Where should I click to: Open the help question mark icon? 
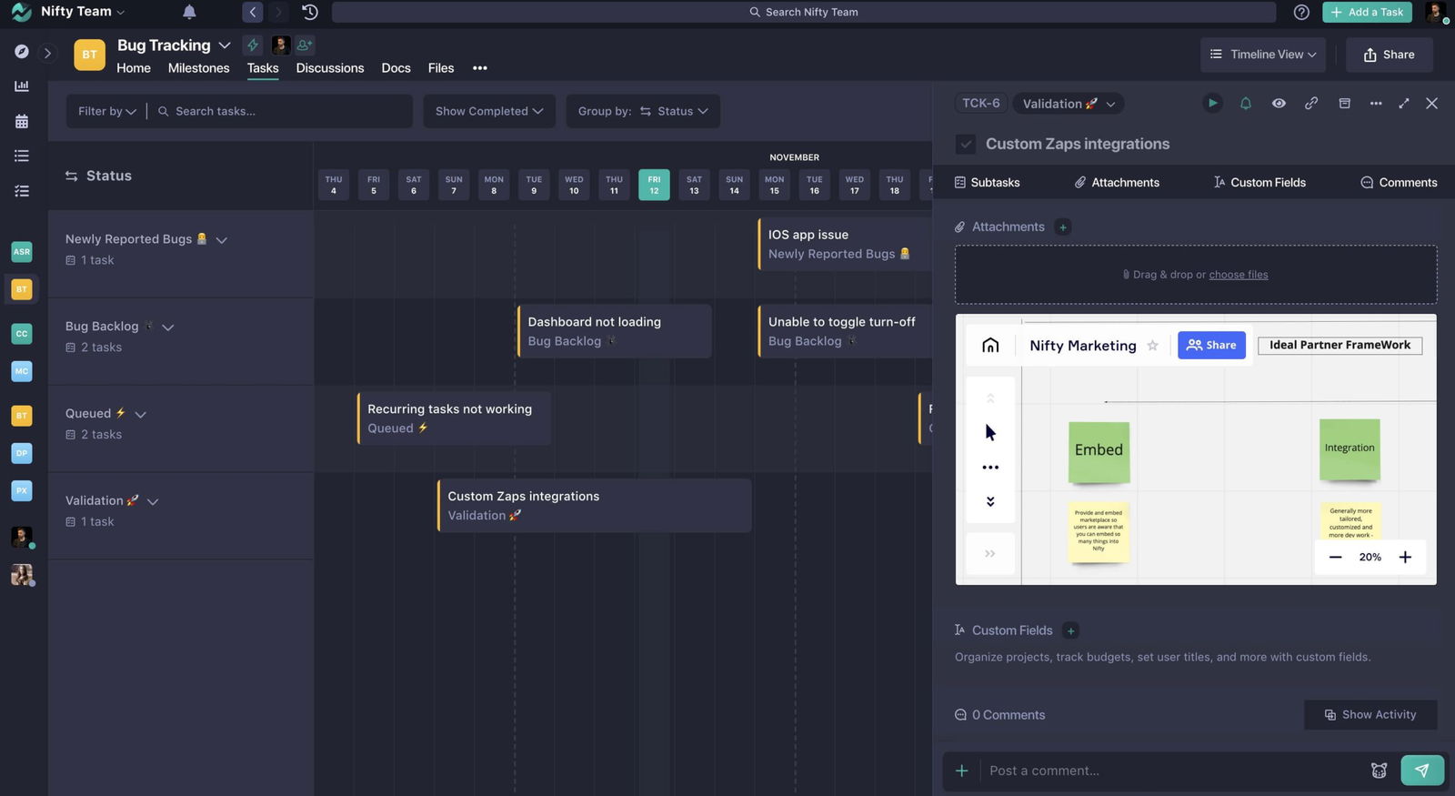[x=1301, y=12]
